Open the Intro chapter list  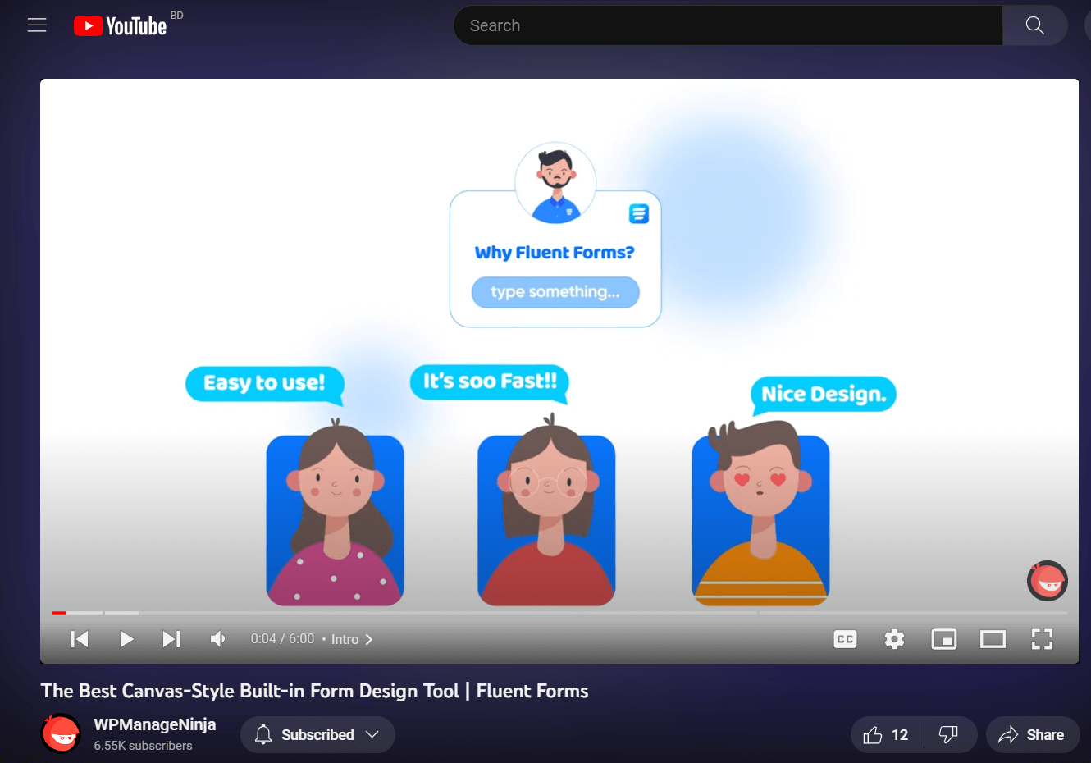tap(352, 639)
